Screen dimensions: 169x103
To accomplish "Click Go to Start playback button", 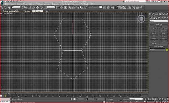I will point(145,99).
